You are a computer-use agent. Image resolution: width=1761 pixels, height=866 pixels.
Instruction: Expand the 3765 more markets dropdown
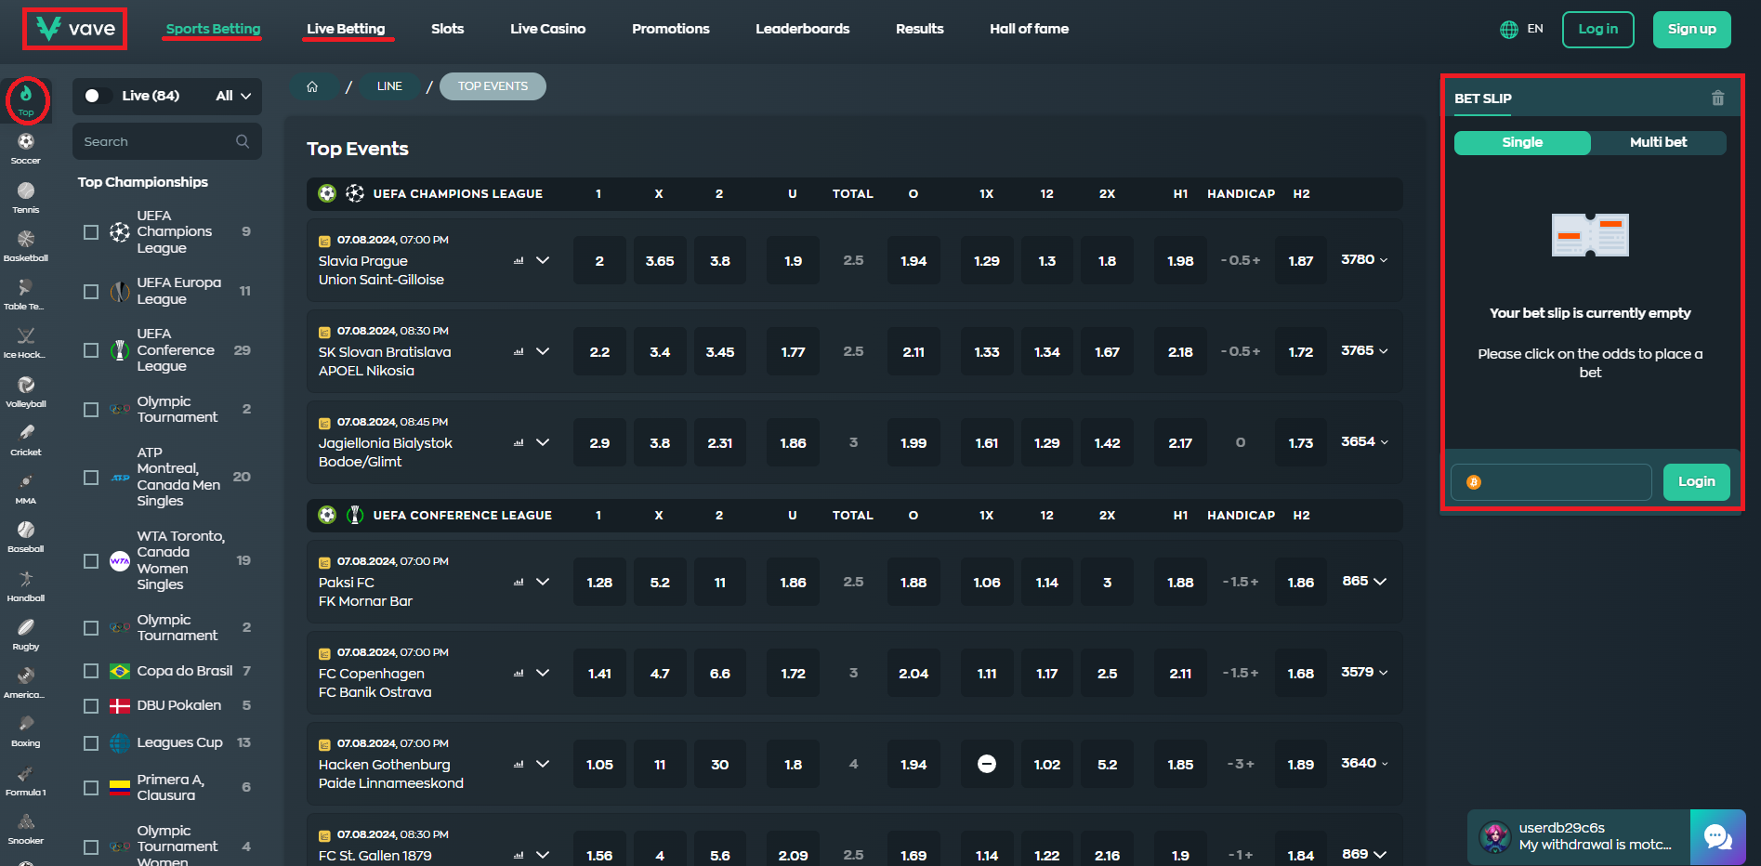pos(1364,351)
